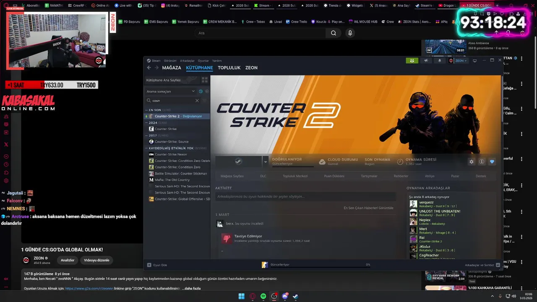Switch to the TOPLULUK tab
Viewport: 537px width, 302px height.
coord(229,68)
